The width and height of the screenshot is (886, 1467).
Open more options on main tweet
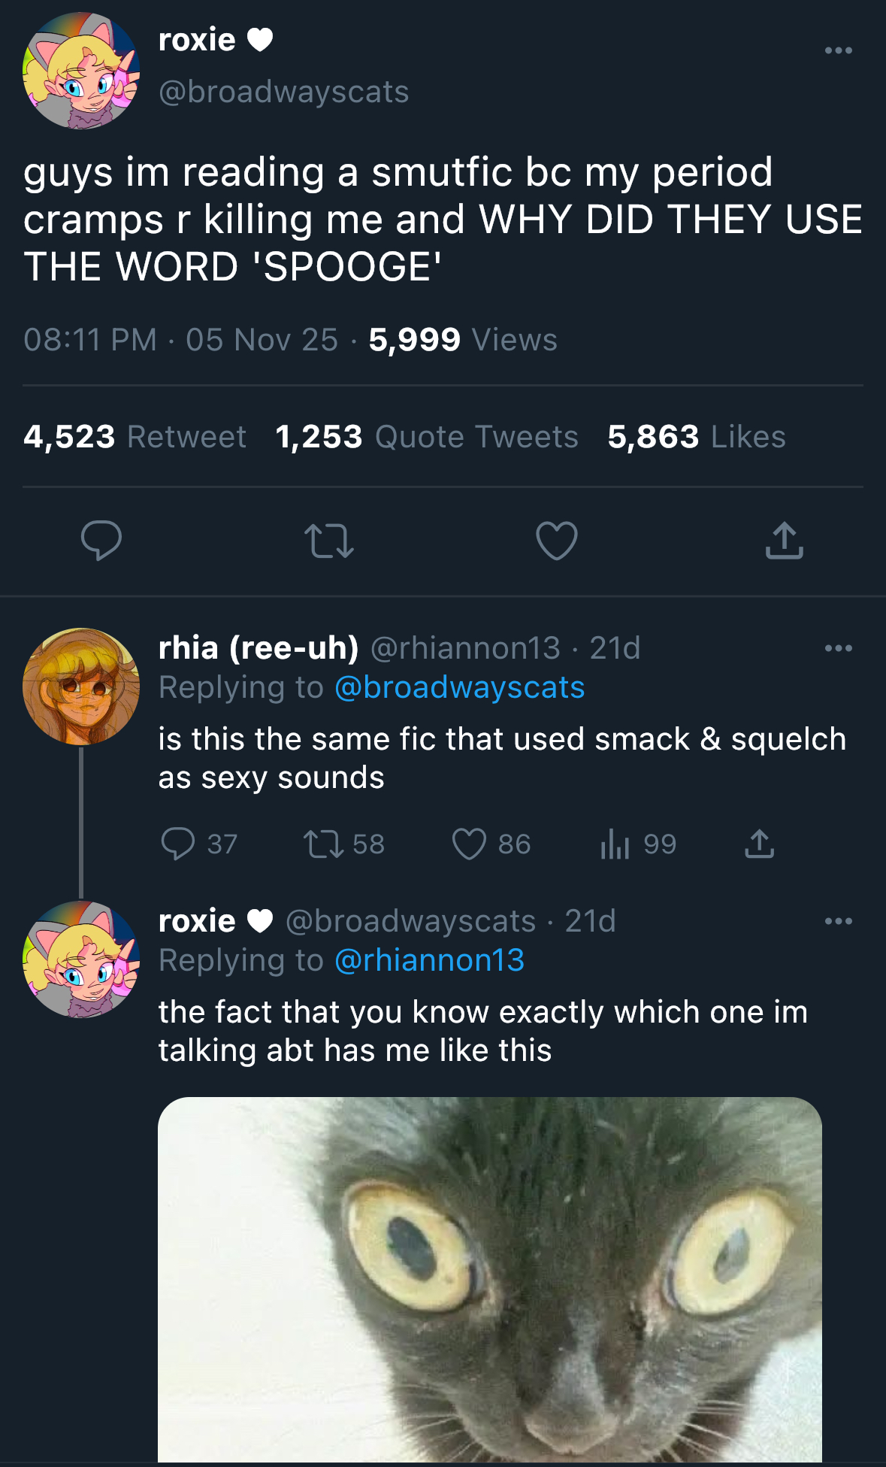click(838, 50)
